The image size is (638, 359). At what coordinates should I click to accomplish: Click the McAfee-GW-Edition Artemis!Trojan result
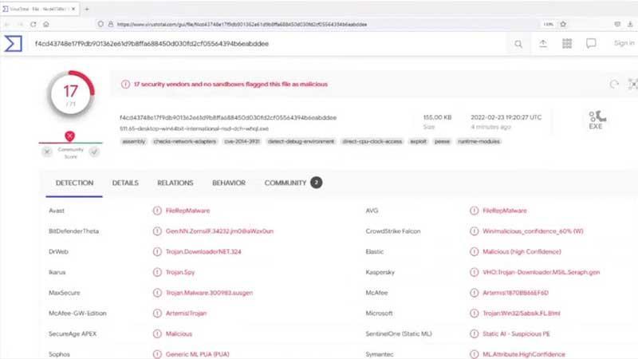186,314
